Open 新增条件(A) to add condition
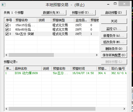133x112 pixels. point(114,36)
